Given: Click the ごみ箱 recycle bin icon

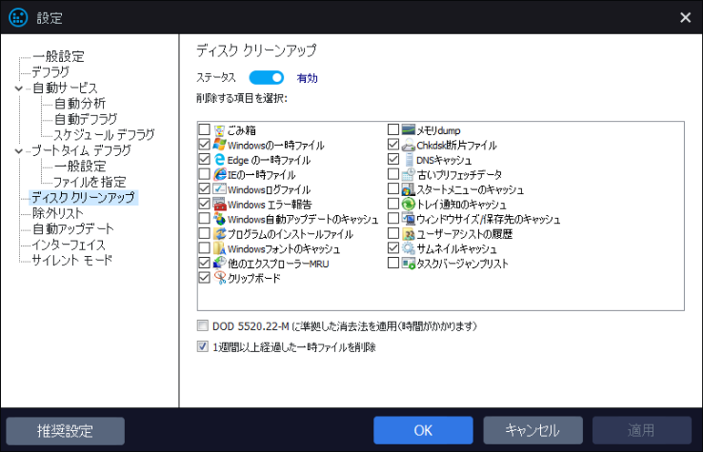Looking at the screenshot, I should click(x=219, y=130).
